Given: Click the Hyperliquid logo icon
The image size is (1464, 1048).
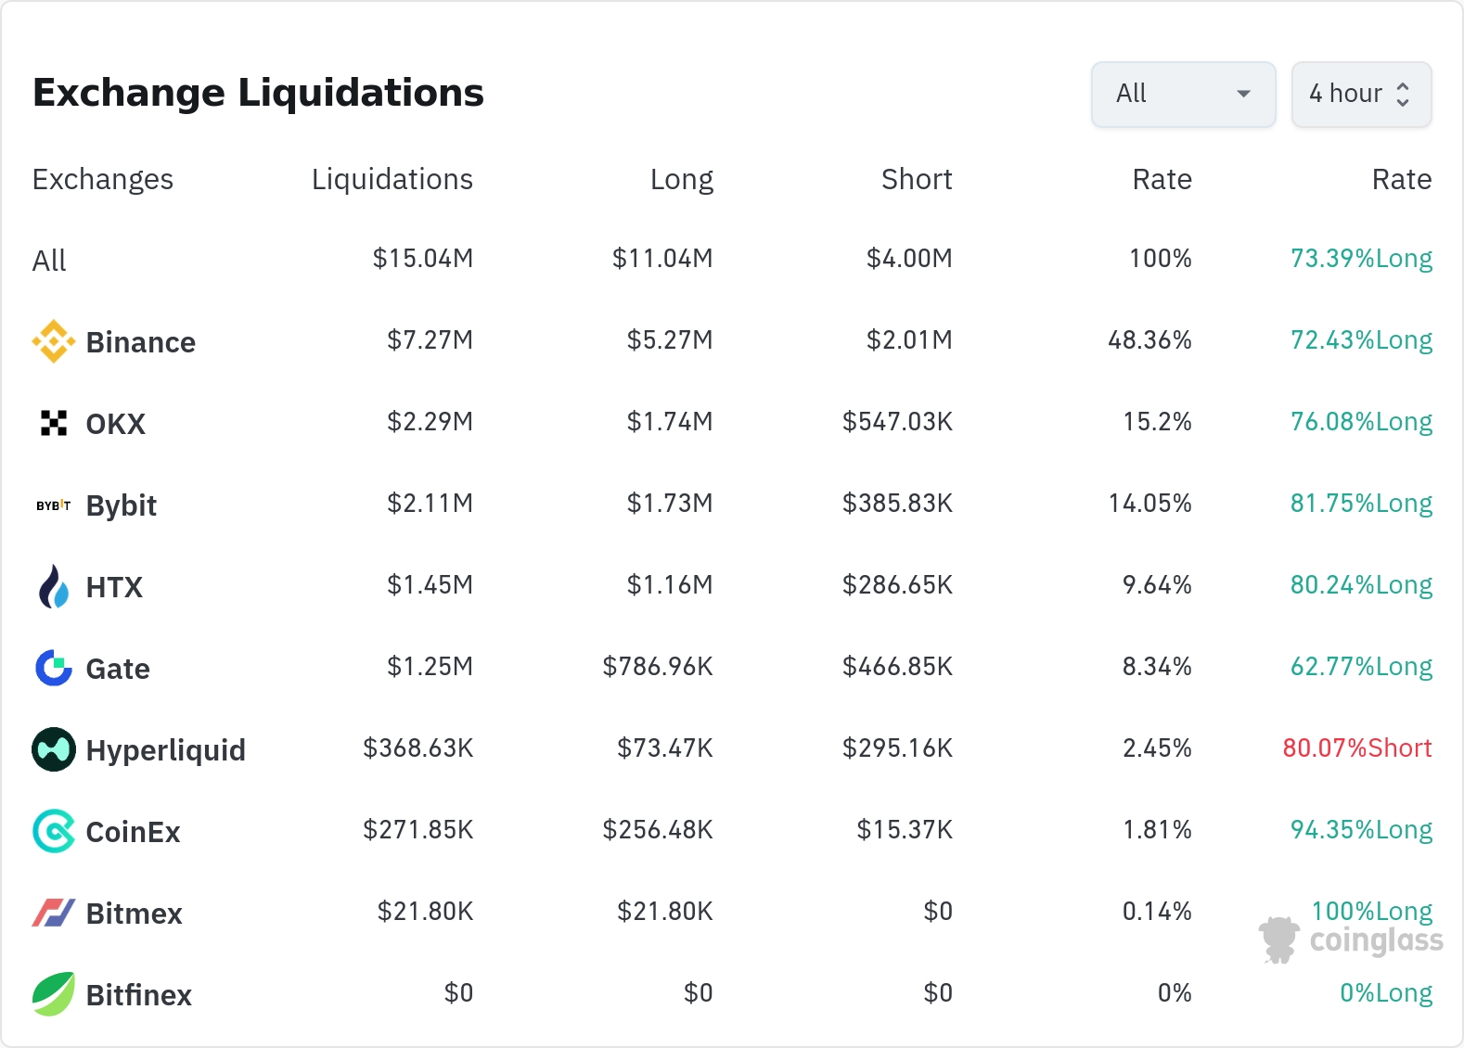Looking at the screenshot, I should coord(54,749).
